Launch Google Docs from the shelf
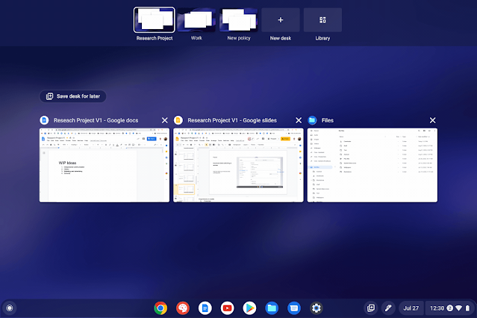The width and height of the screenshot is (477, 318). click(205, 308)
